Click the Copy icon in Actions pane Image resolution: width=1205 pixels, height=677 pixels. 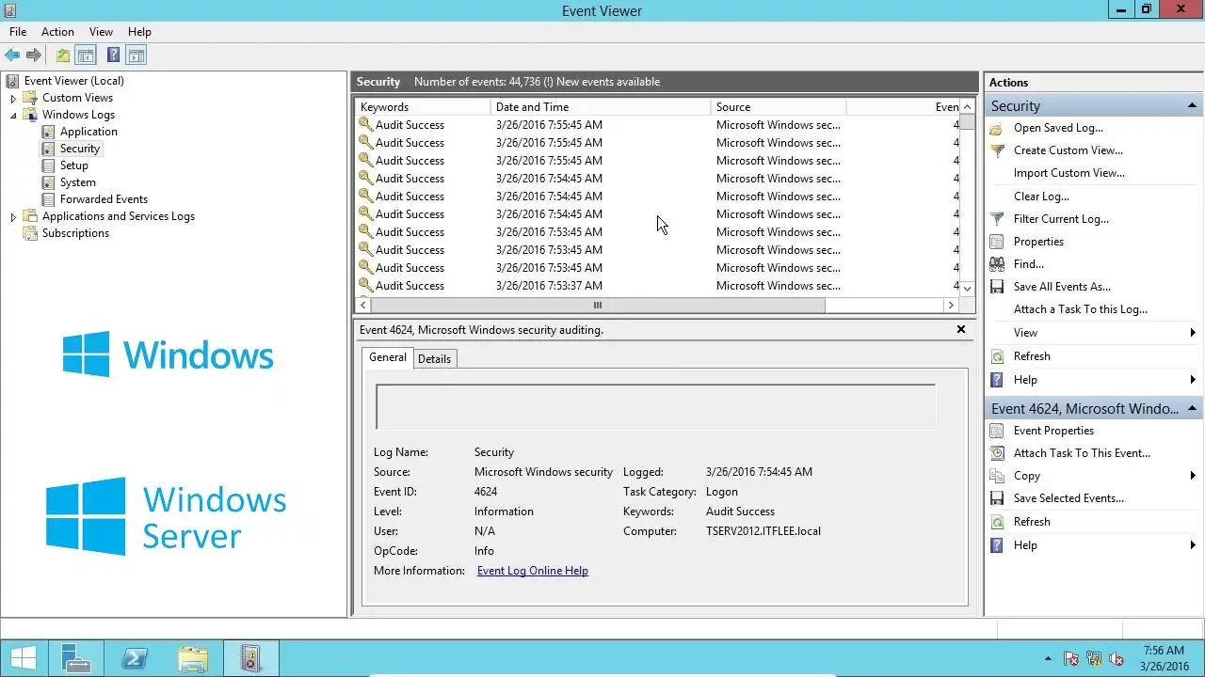(997, 476)
